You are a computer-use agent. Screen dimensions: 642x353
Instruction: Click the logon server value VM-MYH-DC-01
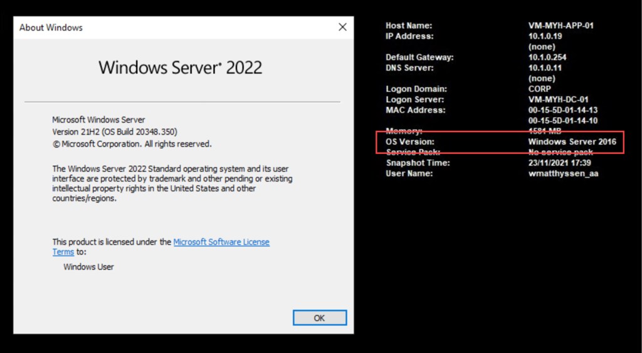tap(558, 100)
